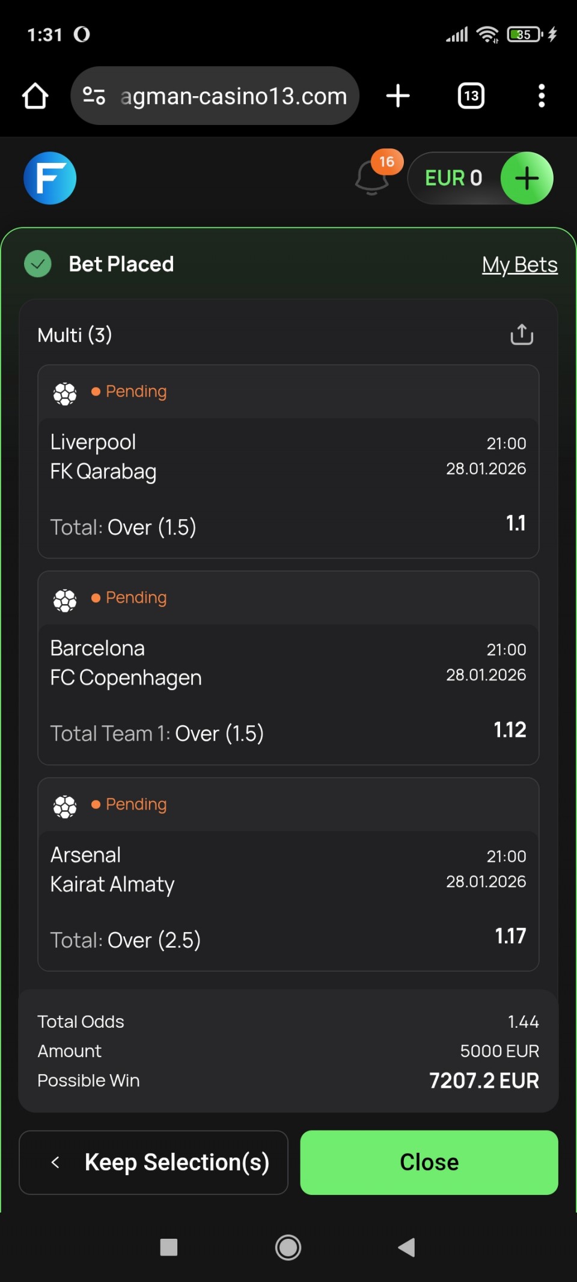Tap the blue F site logo
Screen dimensions: 577x1282
50,179
